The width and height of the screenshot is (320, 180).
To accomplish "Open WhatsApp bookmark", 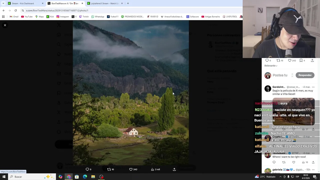I will coord(98,17).
